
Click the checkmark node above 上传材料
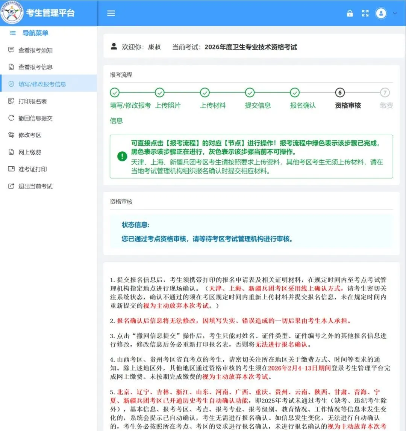(x=205, y=93)
